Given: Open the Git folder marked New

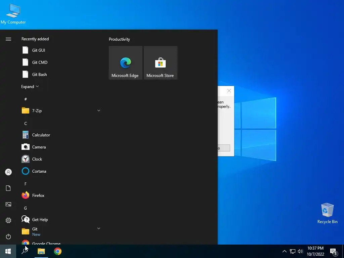Looking at the screenshot, I should click(61, 231).
